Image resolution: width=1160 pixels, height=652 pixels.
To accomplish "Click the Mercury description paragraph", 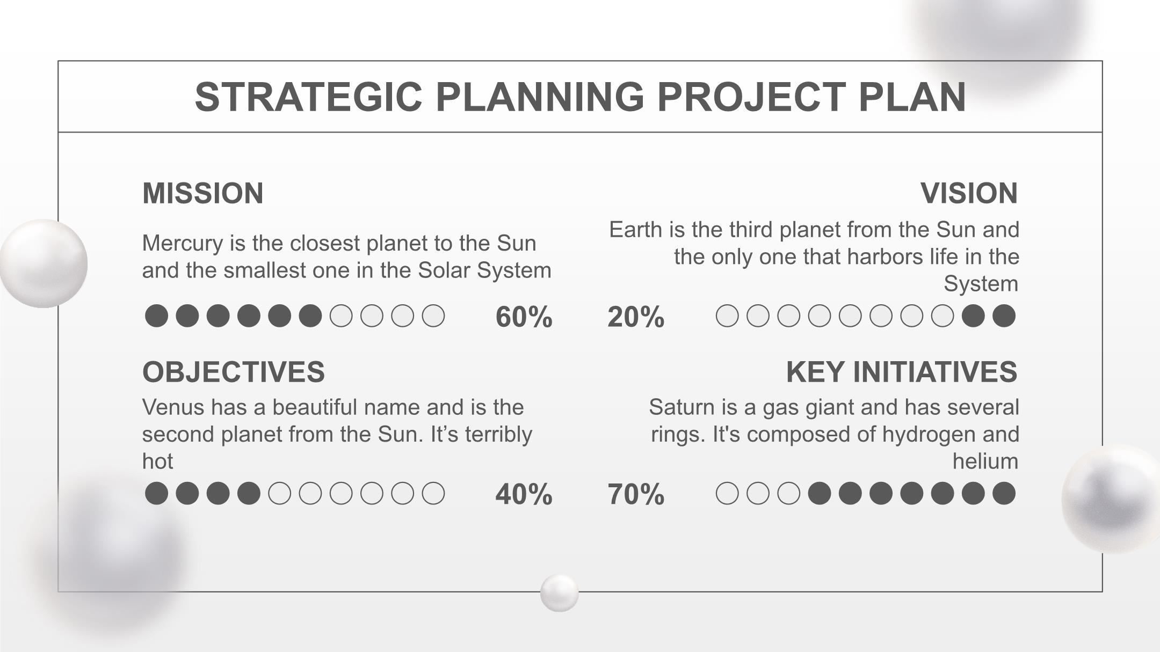I will [x=346, y=257].
